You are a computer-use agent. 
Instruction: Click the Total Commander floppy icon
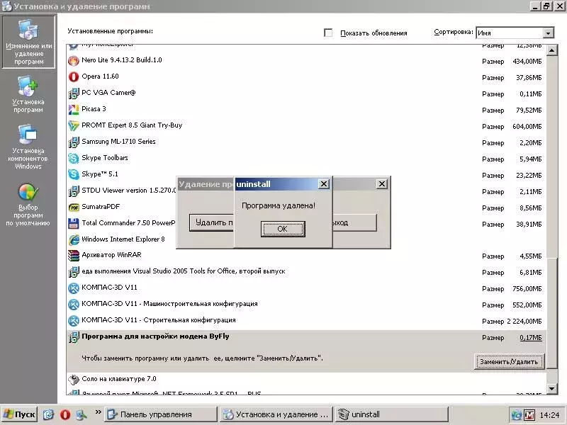point(74,223)
